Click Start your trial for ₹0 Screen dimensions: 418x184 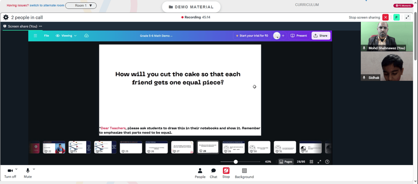[252, 36]
